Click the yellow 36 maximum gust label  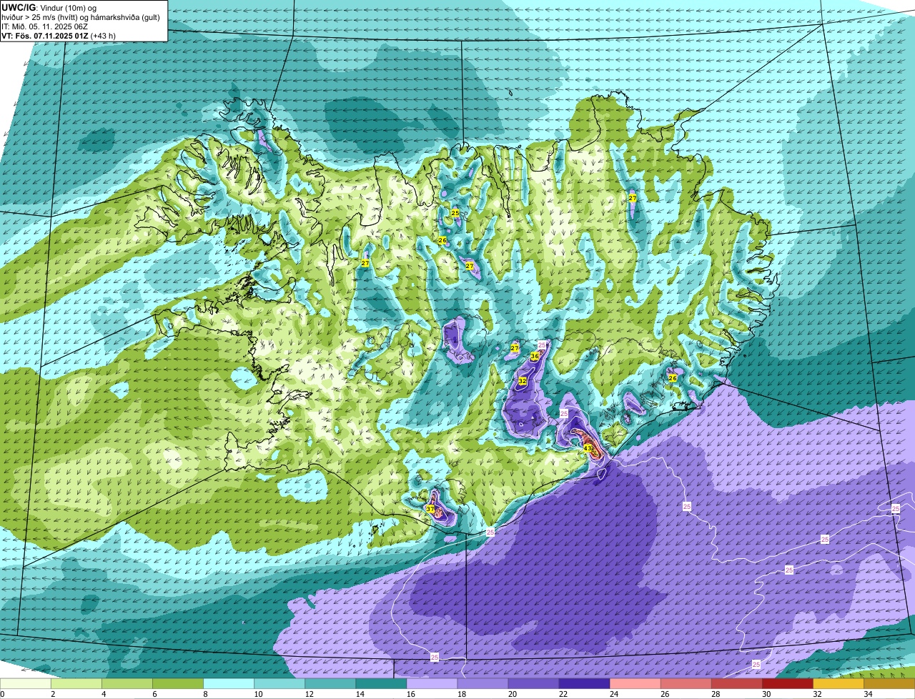click(x=534, y=356)
